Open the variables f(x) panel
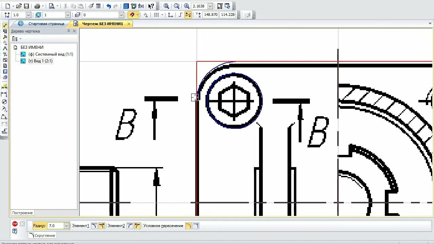Screen dimensions: 434x244 coord(141,6)
